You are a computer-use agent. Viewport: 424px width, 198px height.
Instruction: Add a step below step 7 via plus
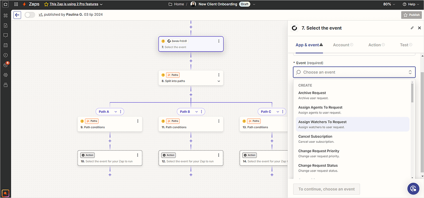[191, 61]
